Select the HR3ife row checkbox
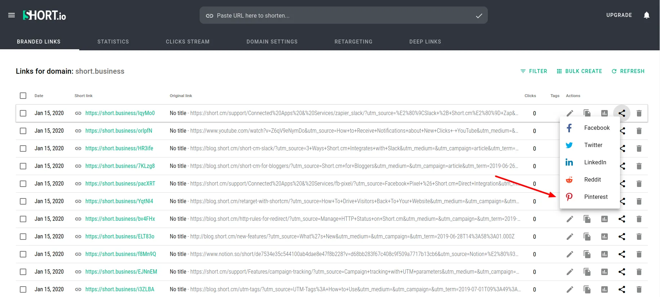The width and height of the screenshot is (660, 297). [x=23, y=148]
